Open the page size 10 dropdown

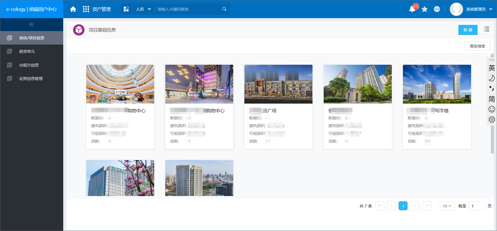click(447, 206)
